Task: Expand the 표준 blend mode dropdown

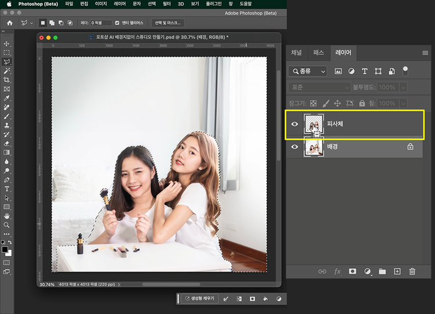Action: (318, 87)
